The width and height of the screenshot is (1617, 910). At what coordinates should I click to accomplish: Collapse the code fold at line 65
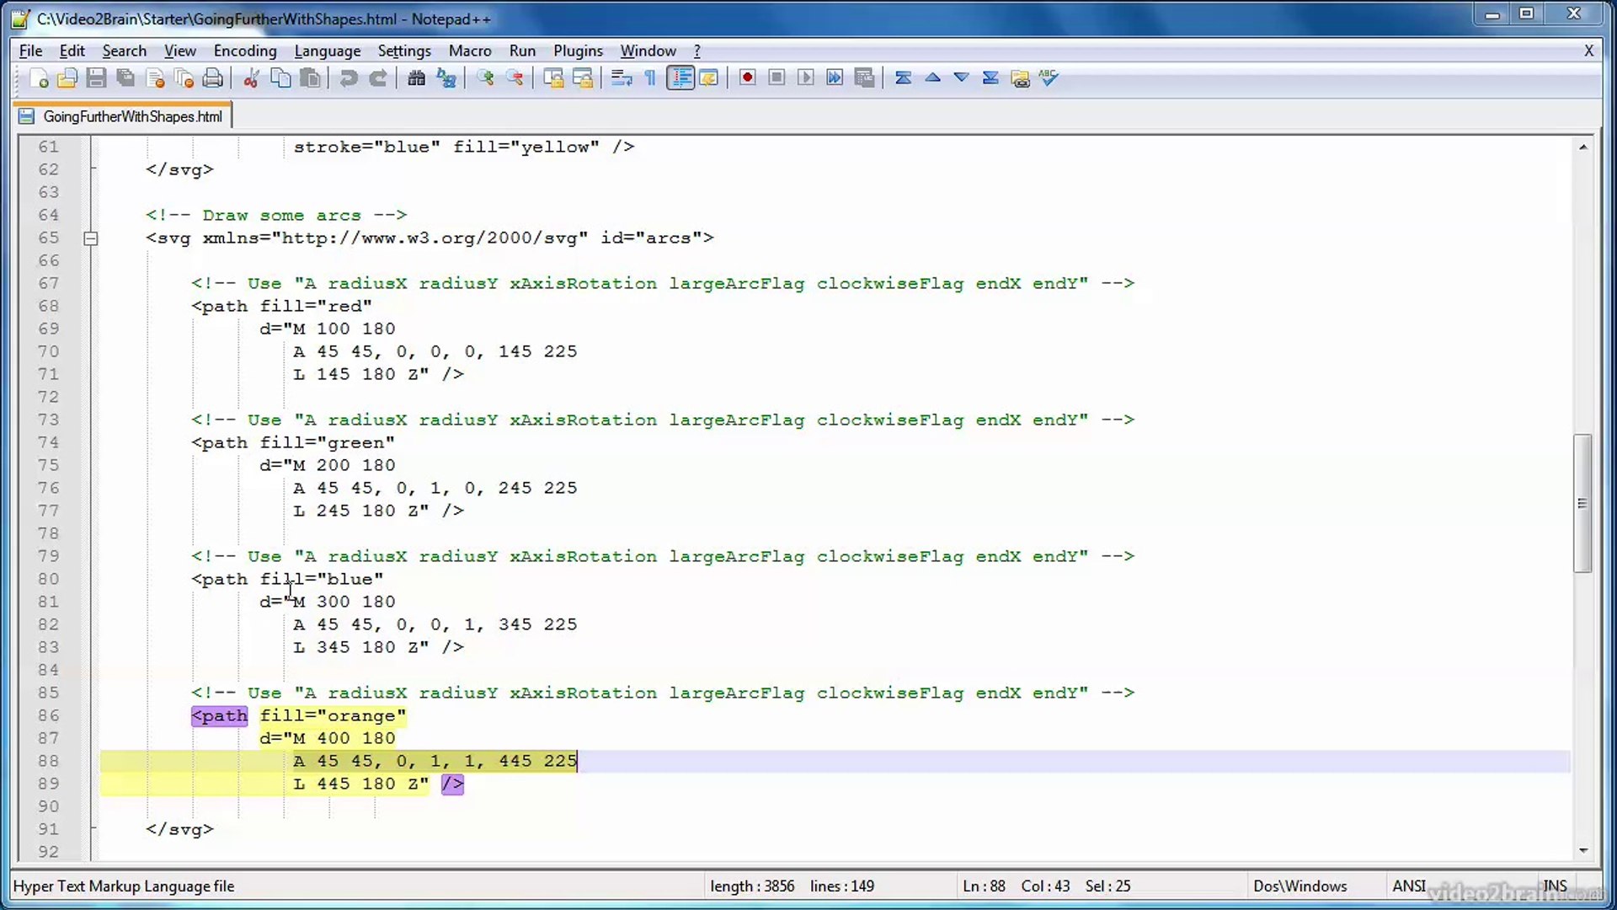[91, 238]
